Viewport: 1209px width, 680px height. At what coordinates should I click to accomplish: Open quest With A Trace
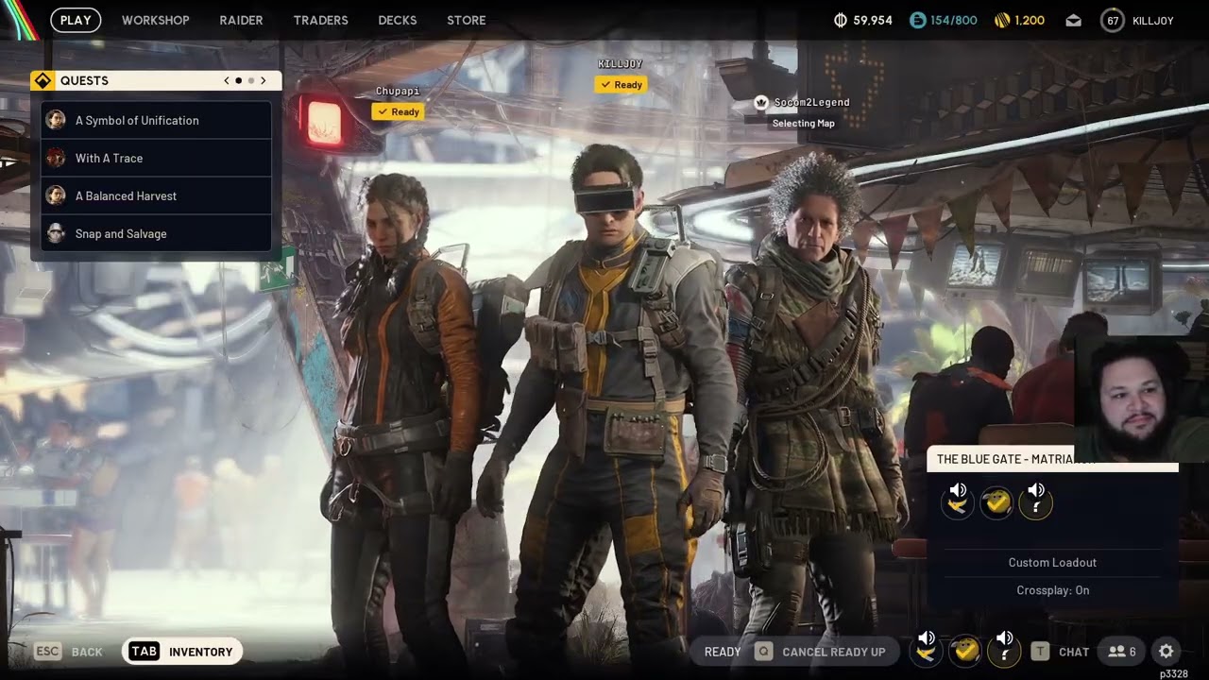(x=157, y=158)
